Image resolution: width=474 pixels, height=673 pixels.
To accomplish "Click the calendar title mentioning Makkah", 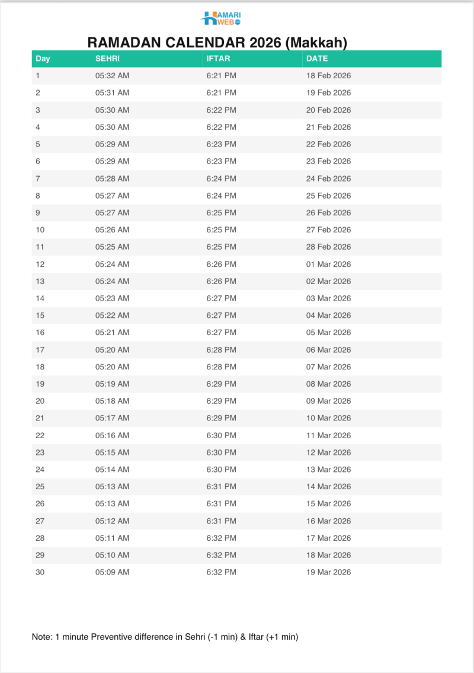I will [x=217, y=43].
